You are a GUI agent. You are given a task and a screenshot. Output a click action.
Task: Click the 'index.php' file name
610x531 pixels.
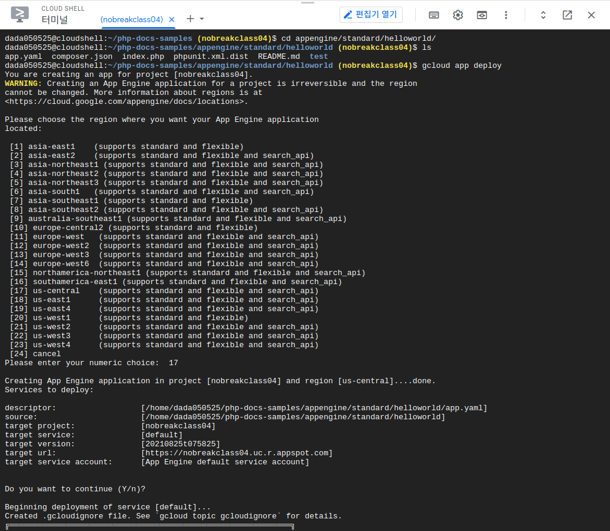click(143, 56)
